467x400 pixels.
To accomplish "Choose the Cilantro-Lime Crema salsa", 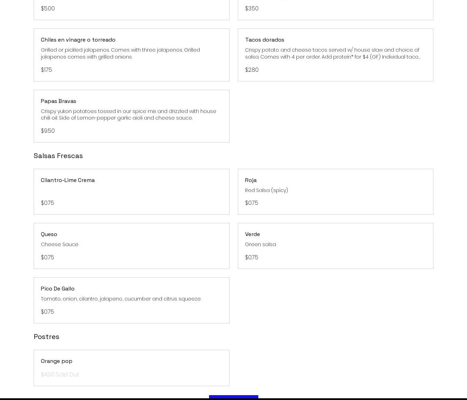I will [x=68, y=180].
